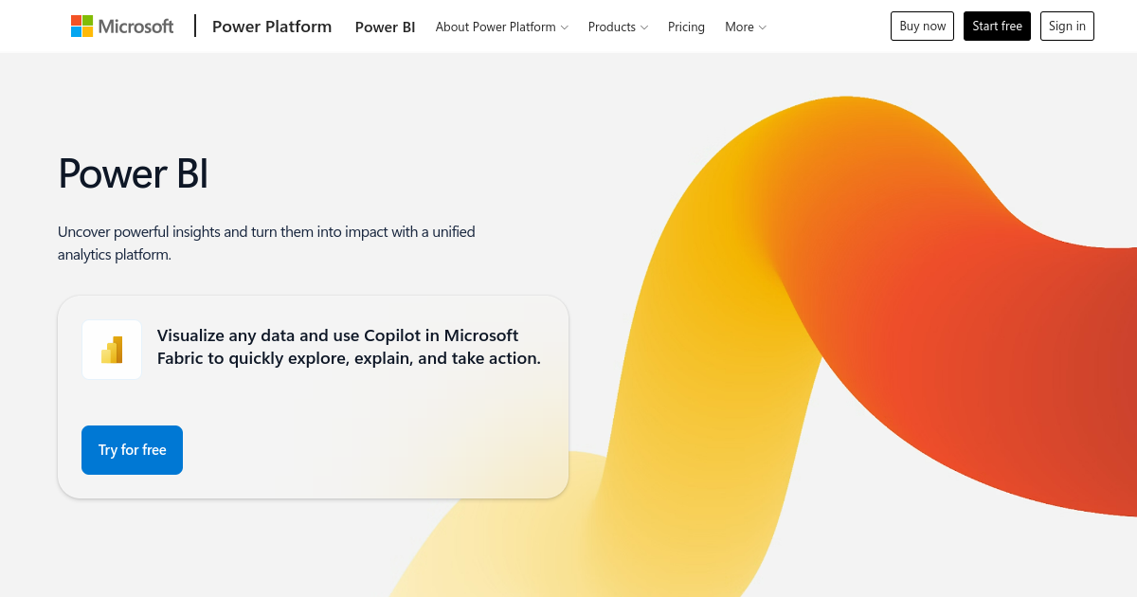Click the Buy now button
This screenshot has height=597, width=1137.
[x=922, y=27]
